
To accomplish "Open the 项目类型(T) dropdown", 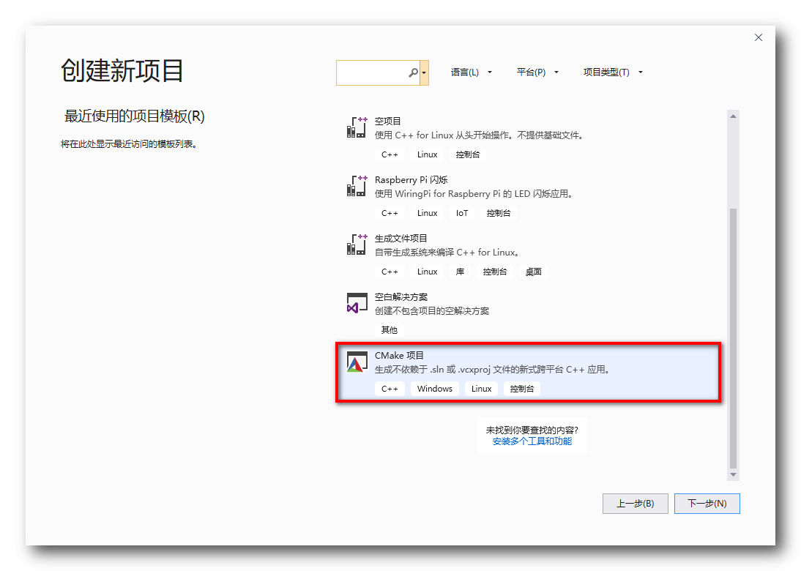I will coord(612,72).
